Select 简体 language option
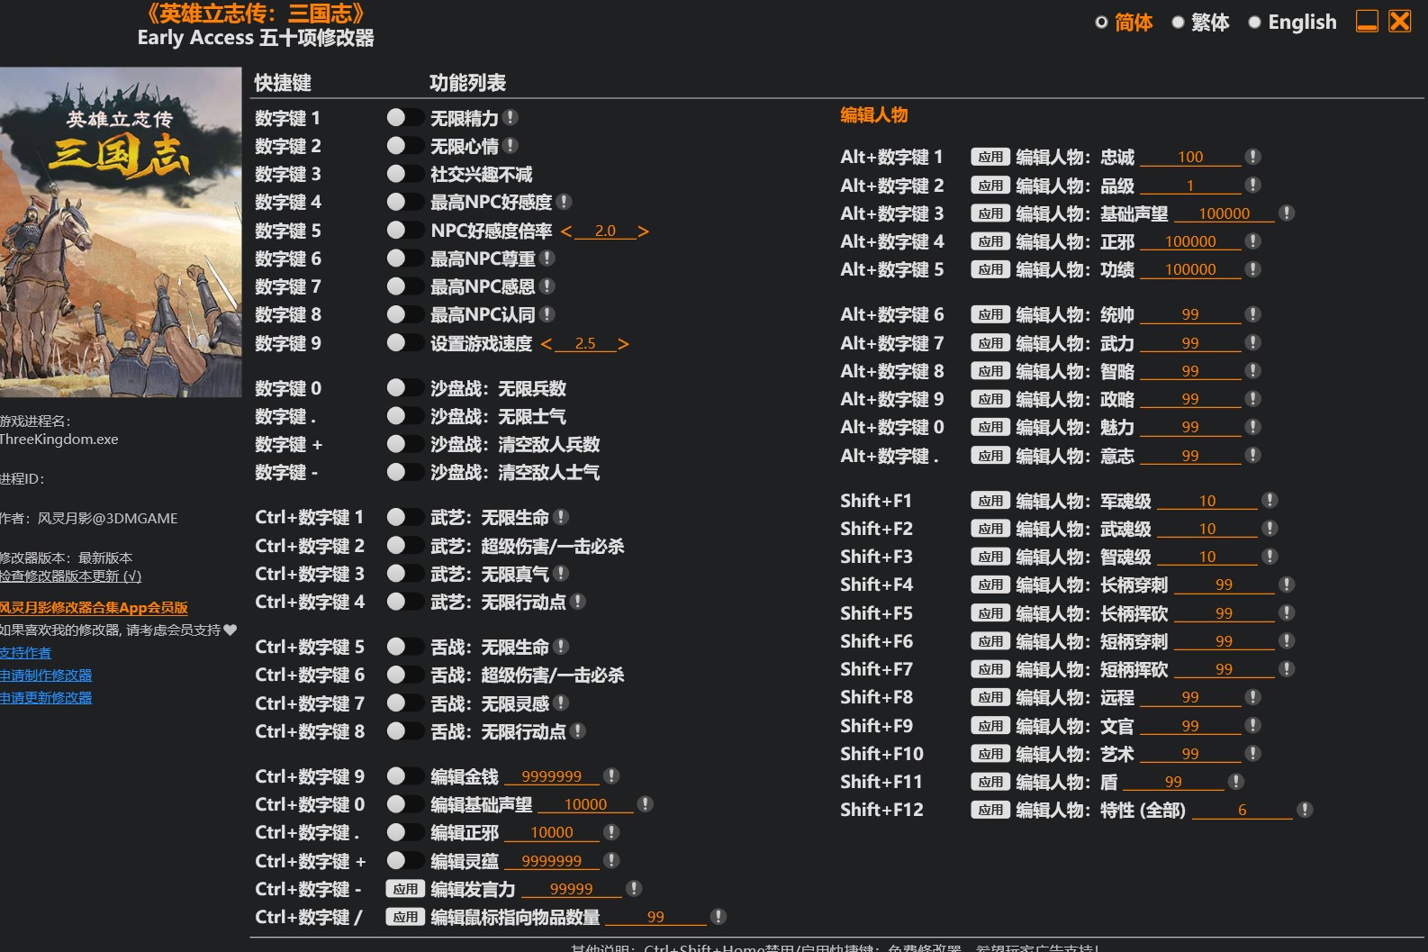This screenshot has width=1428, height=952. tap(1124, 23)
